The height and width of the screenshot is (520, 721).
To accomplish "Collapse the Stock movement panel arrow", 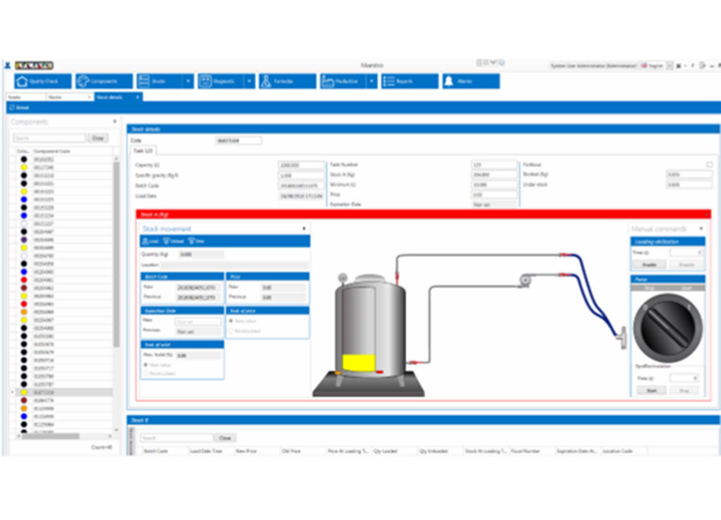I will pos(304,228).
